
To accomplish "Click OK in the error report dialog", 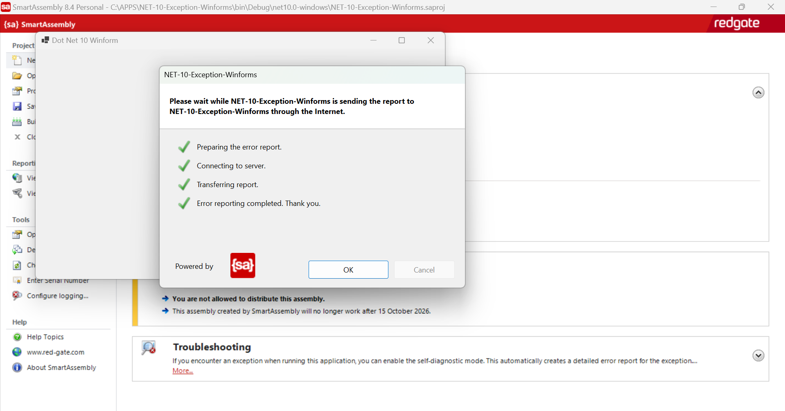I will click(348, 270).
